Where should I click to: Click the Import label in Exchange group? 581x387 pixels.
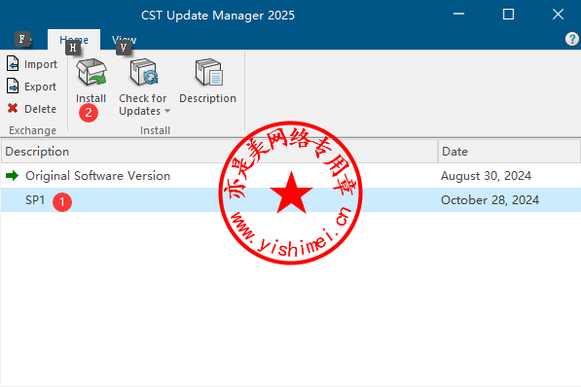pyautogui.click(x=41, y=64)
